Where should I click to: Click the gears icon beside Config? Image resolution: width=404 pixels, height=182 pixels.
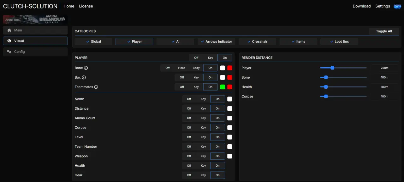pyautogui.click(x=9, y=52)
